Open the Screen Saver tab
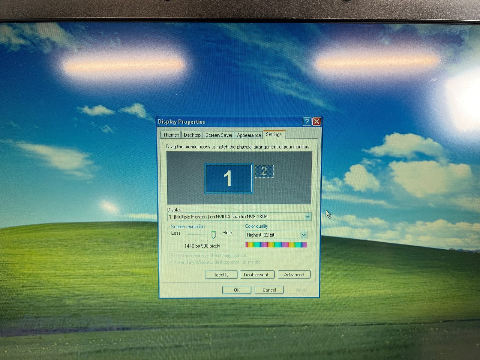This screenshot has width=480, height=360. coord(219,135)
